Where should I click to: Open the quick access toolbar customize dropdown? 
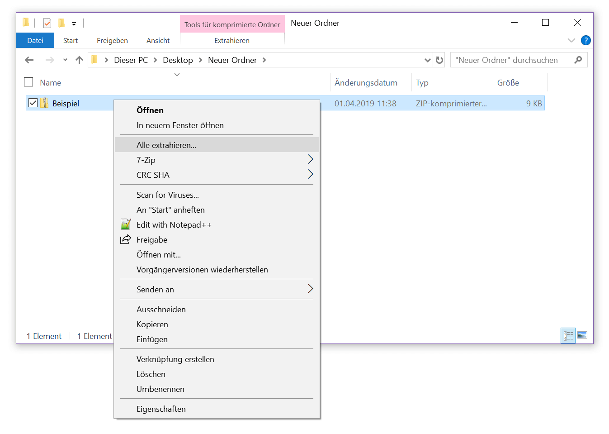pyautogui.click(x=74, y=24)
